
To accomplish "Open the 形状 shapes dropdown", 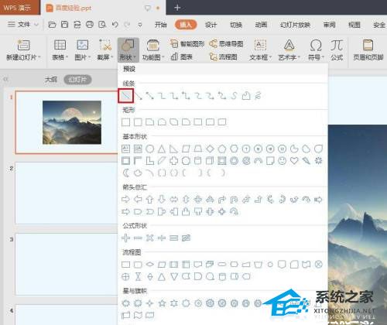I will tap(128, 50).
